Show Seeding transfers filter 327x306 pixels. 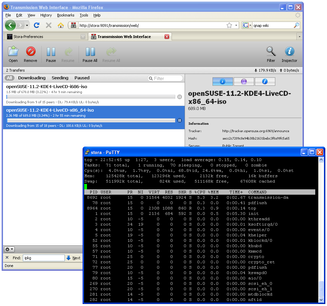60,78
